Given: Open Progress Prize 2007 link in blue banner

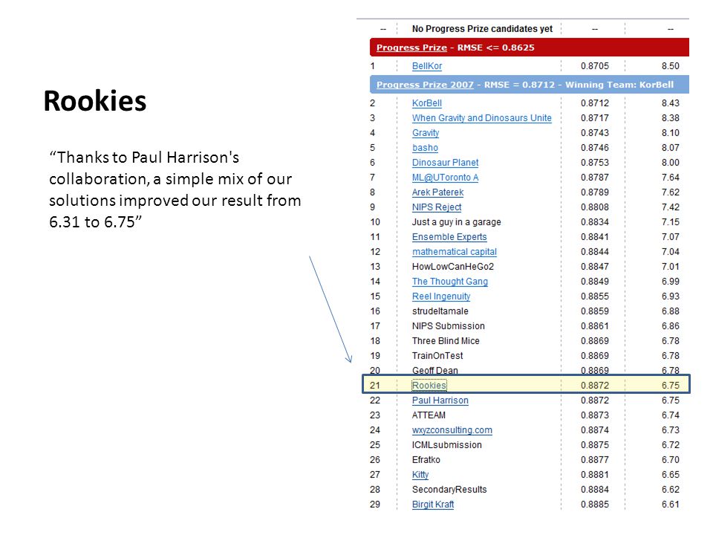Looking at the screenshot, I should point(425,85).
